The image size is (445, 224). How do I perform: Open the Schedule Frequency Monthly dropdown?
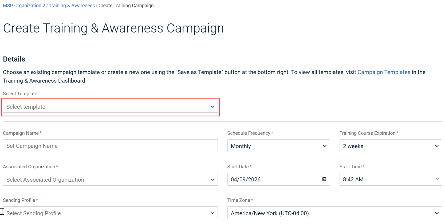(278, 146)
